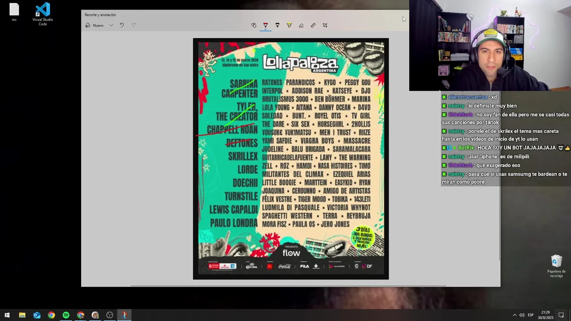The width and height of the screenshot is (571, 321).
Task: Click the snip window horizontal scrollbar
Action: [x=288, y=286]
